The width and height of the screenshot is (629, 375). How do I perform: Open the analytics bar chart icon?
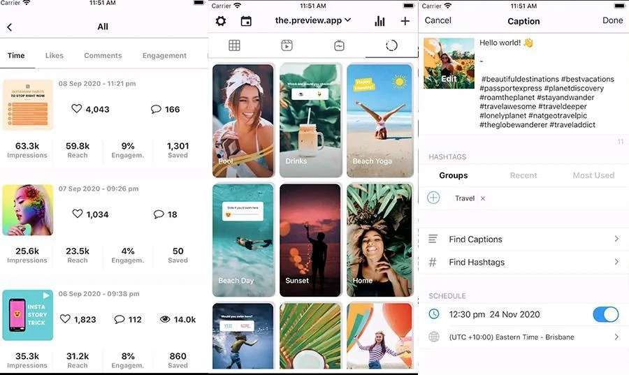pos(379,21)
